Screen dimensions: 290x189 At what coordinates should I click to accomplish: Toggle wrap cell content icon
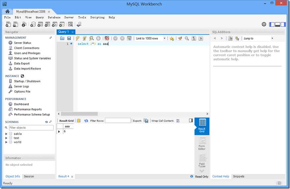[178, 121]
